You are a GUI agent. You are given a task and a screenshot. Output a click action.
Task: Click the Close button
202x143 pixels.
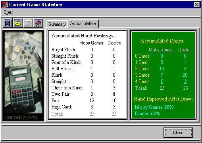coord(178,133)
